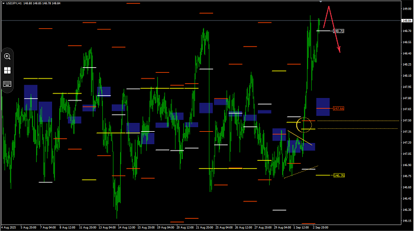Click the white 148.70 price label

coord(338,31)
